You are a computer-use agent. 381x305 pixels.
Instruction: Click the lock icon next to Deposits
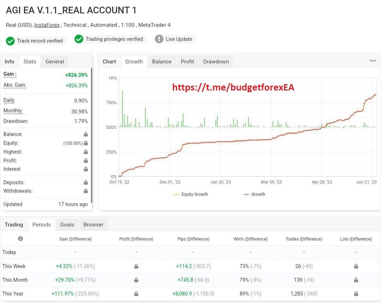point(86,182)
